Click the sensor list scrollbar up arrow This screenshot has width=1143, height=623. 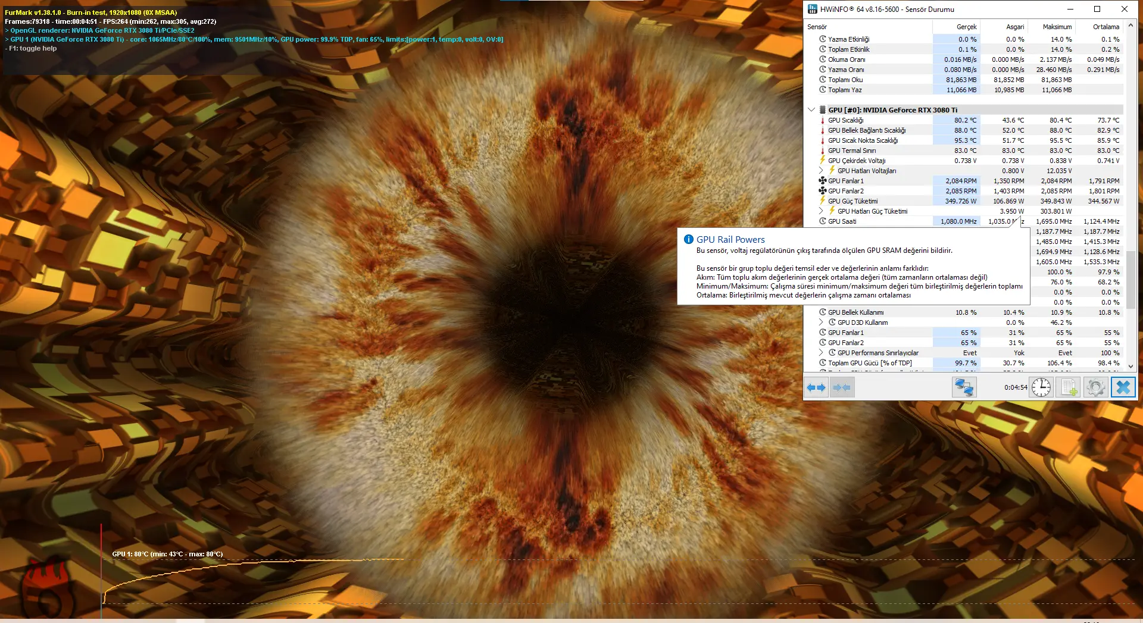coord(1130,26)
